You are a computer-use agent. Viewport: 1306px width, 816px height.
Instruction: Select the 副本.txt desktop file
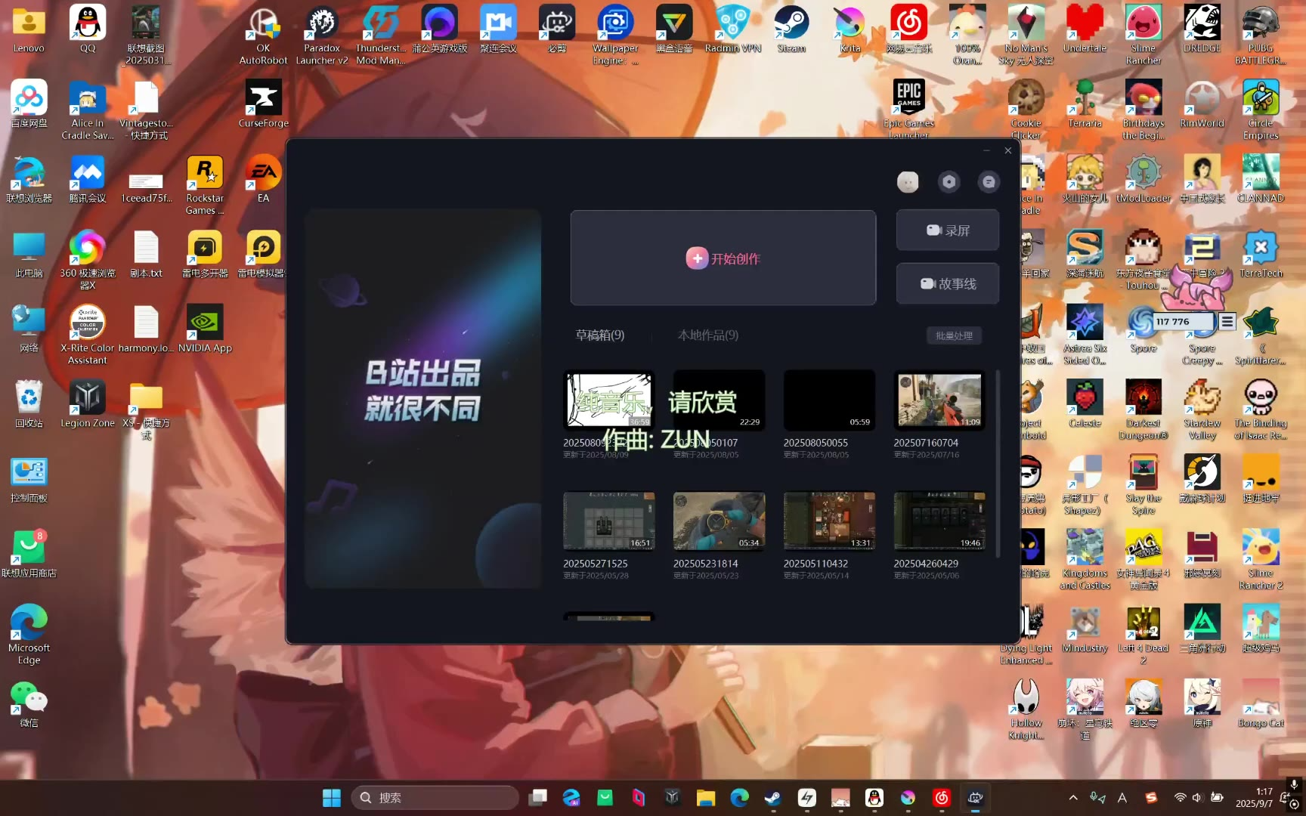(x=146, y=254)
